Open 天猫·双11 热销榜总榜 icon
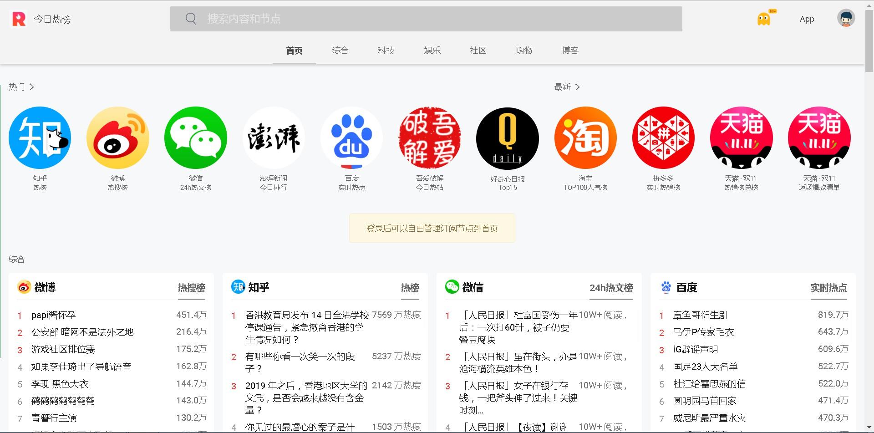874x433 pixels. [x=741, y=138]
